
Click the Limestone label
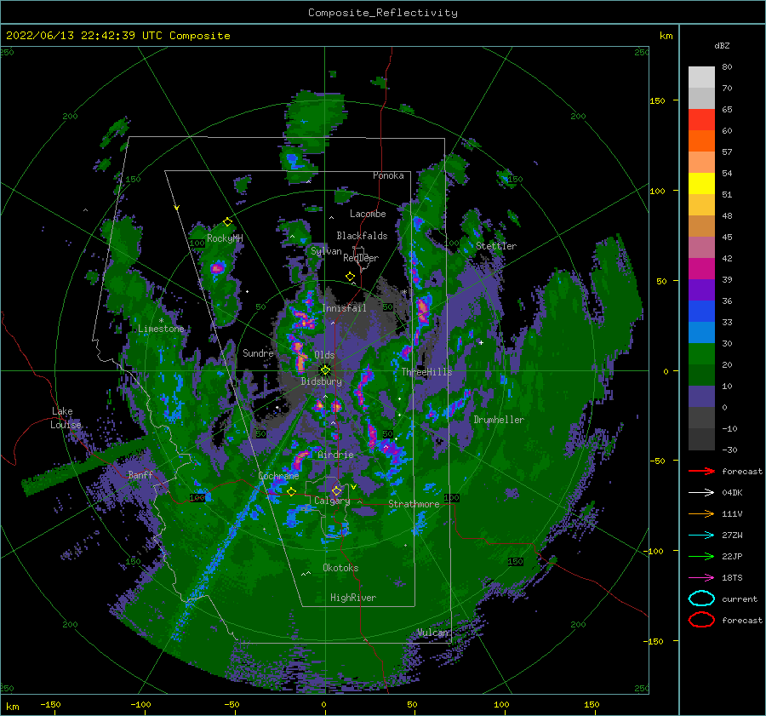coord(161,329)
